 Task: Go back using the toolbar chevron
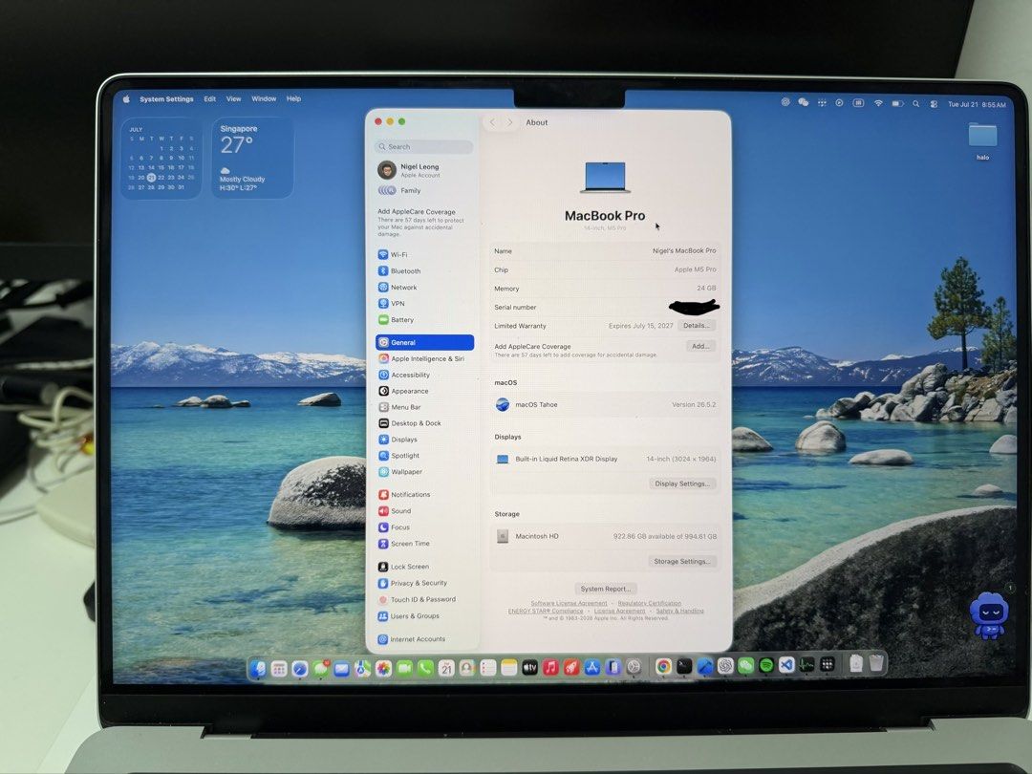click(492, 122)
